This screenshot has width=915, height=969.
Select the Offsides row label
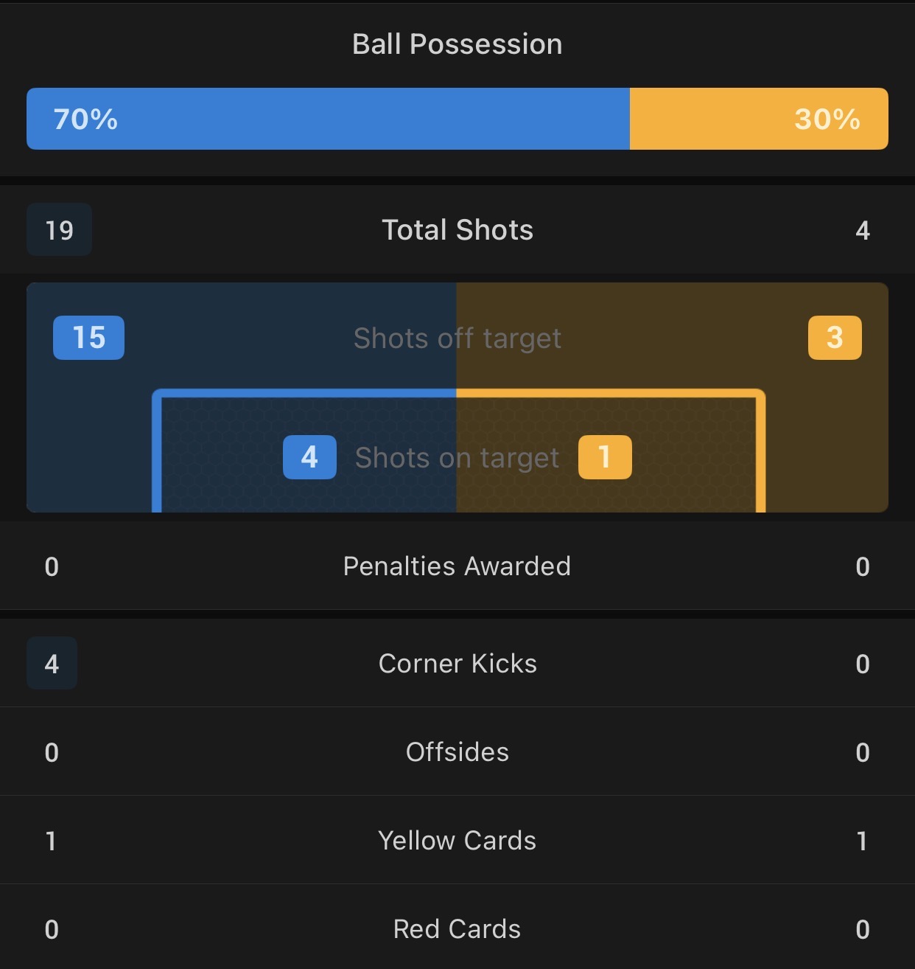tap(458, 752)
